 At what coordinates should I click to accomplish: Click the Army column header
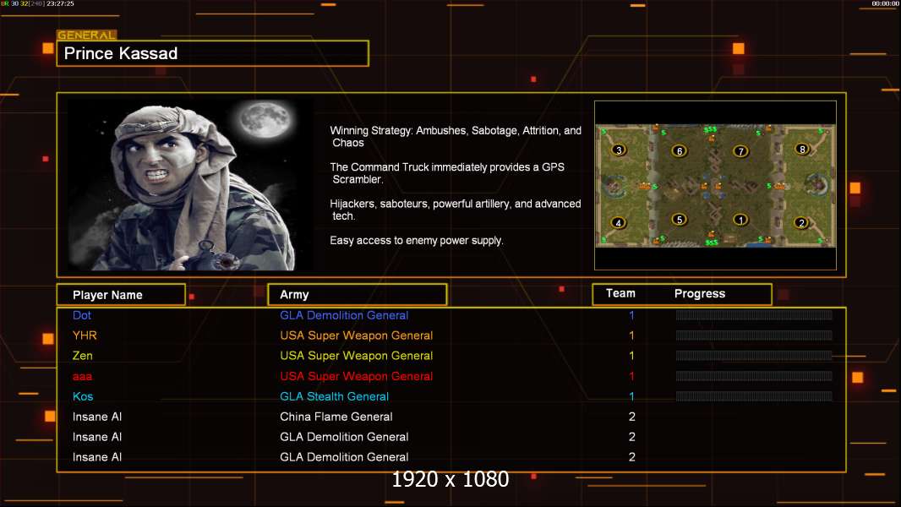pyautogui.click(x=358, y=295)
